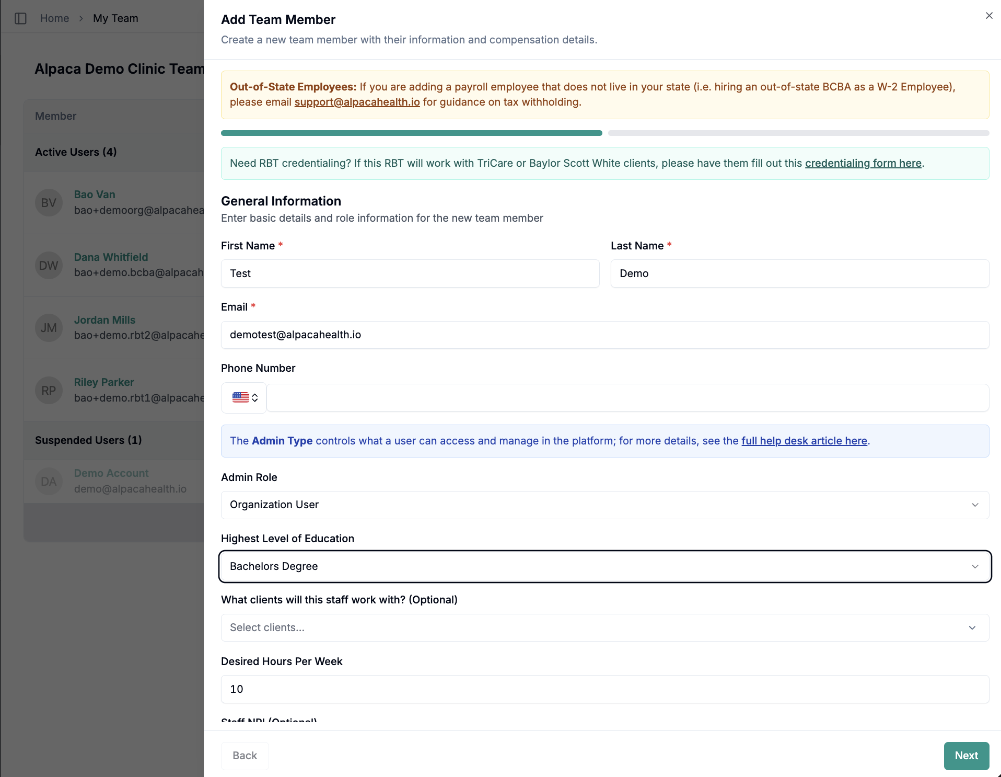Open the Select clients dropdown
This screenshot has width=1001, height=777.
click(x=605, y=627)
